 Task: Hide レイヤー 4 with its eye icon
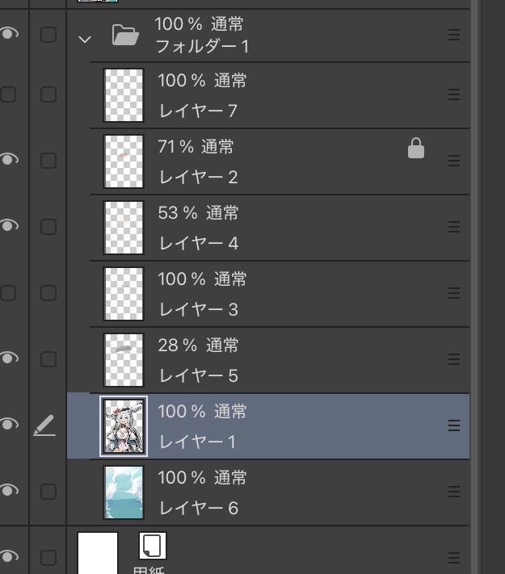click(x=9, y=225)
